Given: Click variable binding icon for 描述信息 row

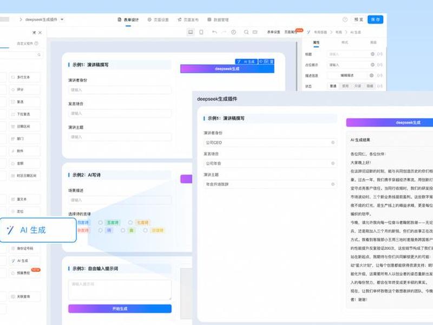Looking at the screenshot, I should (380, 75).
